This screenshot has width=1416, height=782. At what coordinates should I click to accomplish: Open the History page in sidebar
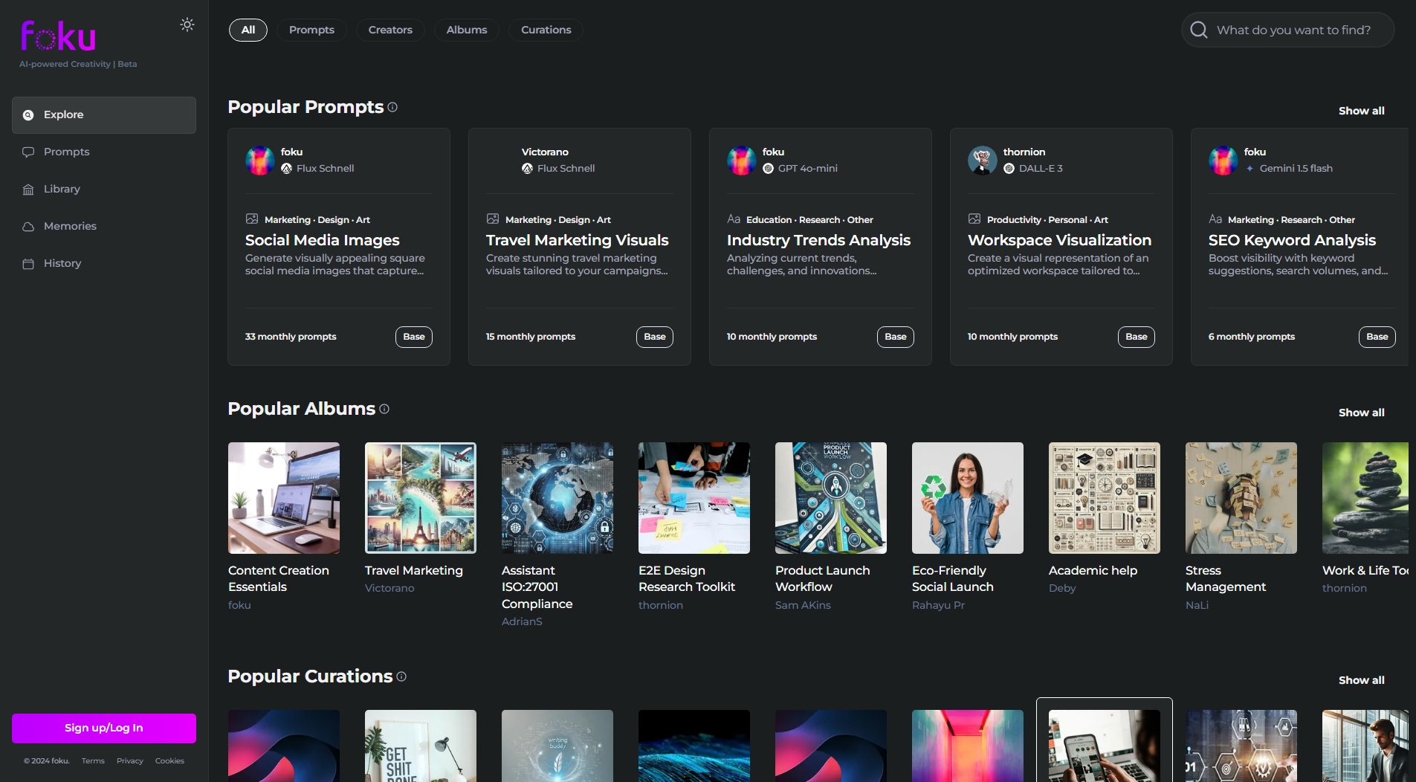point(62,263)
